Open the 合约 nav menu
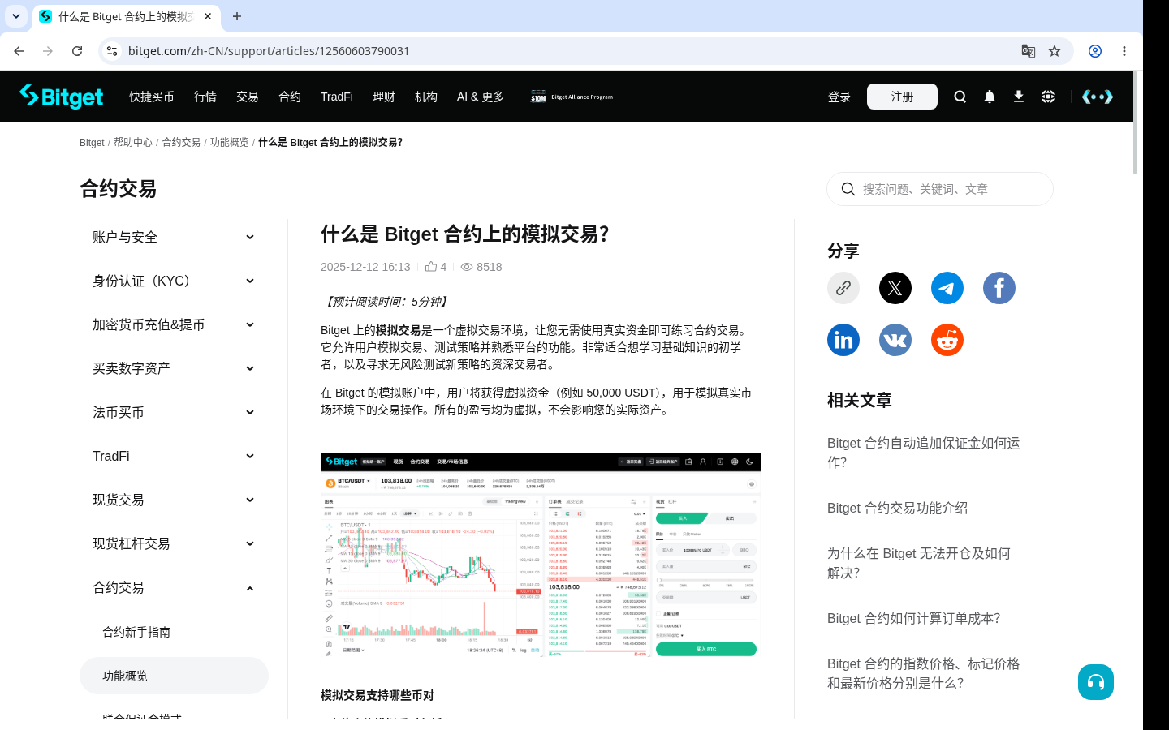The image size is (1169, 730). [x=290, y=97]
